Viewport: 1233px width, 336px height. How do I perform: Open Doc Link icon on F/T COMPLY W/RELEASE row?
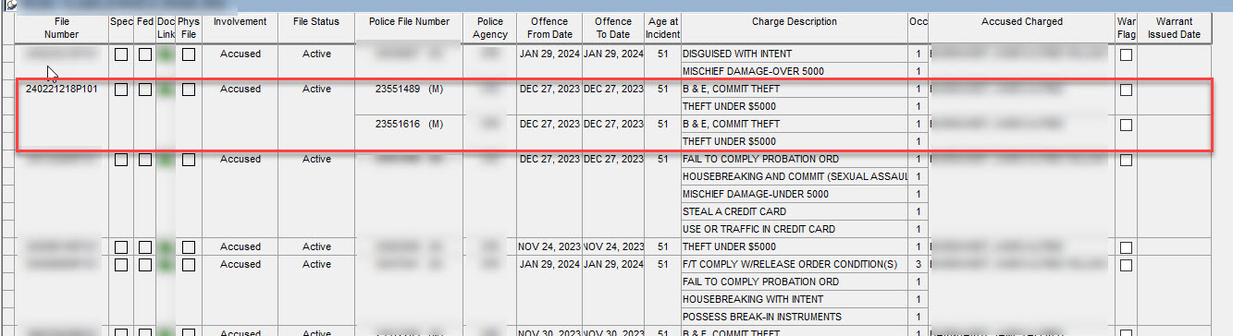click(x=166, y=265)
